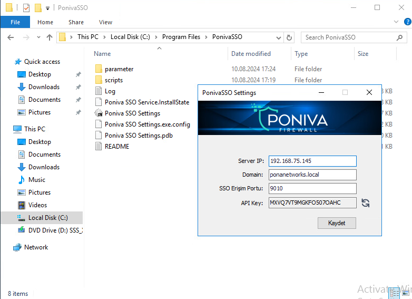Open DVD Drive (D:) in the navigation pane
Image resolution: width=412 pixels, height=299 pixels.
[55, 230]
